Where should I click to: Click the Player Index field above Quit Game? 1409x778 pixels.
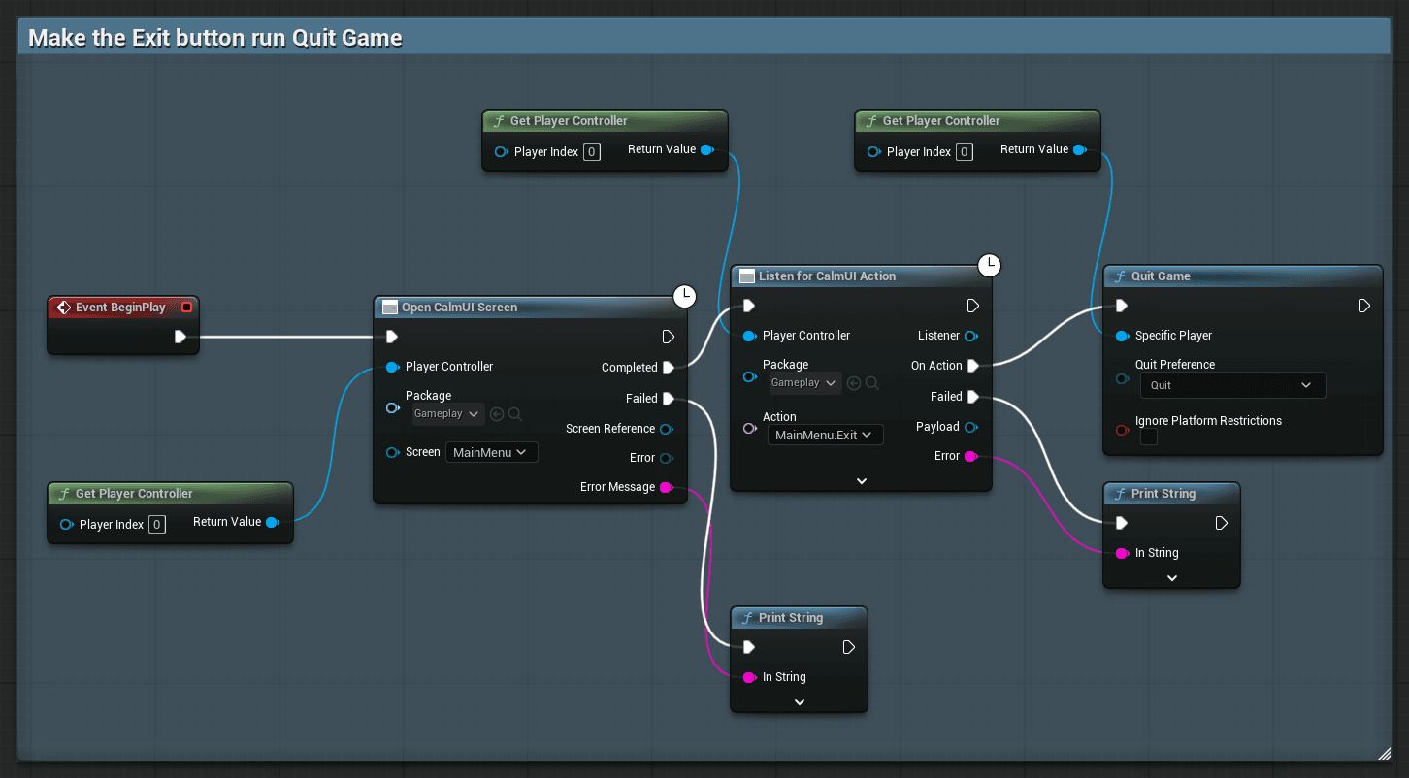[x=965, y=152]
